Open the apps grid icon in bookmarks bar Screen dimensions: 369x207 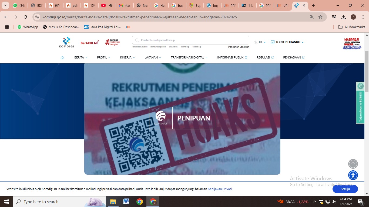tap(7, 27)
